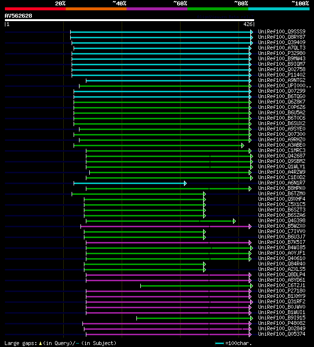Click the cyan =100char. scale marker
314x347 pixels.
point(219,343)
